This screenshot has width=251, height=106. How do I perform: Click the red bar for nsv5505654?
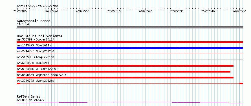pos(125,78)
